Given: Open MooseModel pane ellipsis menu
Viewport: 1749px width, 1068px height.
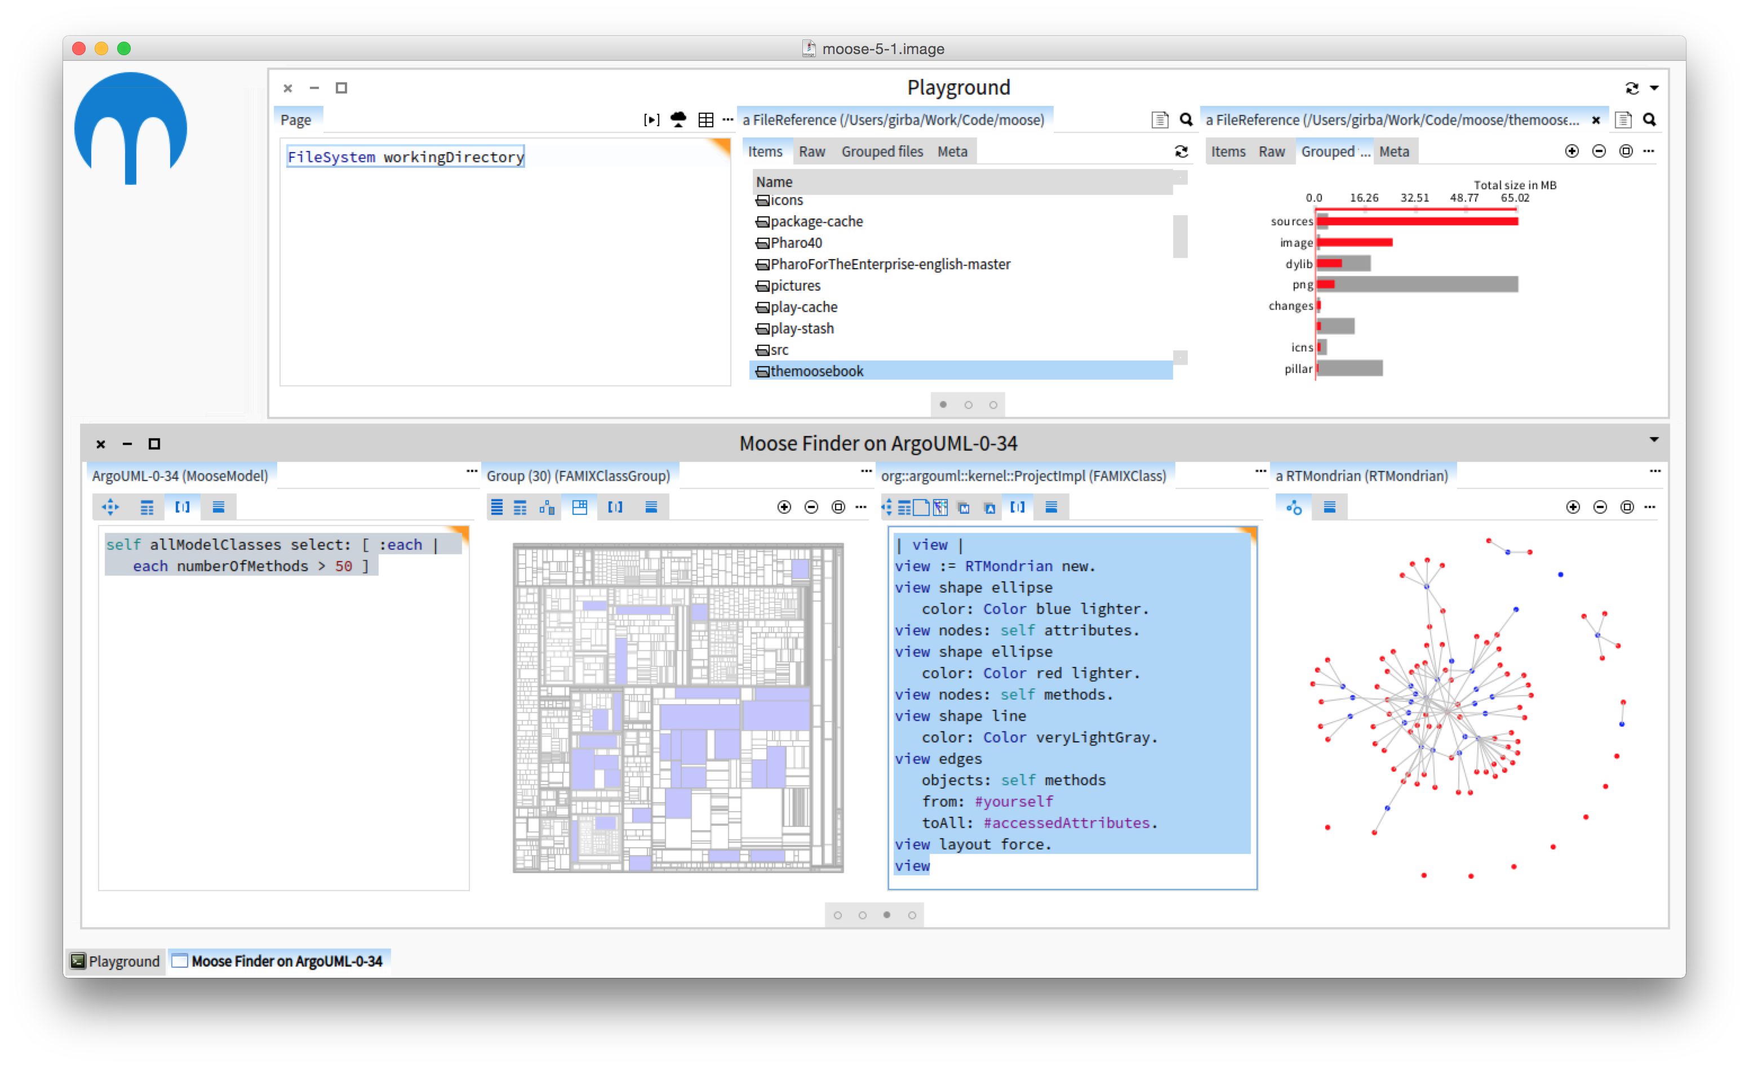Looking at the screenshot, I should pyautogui.click(x=471, y=470).
